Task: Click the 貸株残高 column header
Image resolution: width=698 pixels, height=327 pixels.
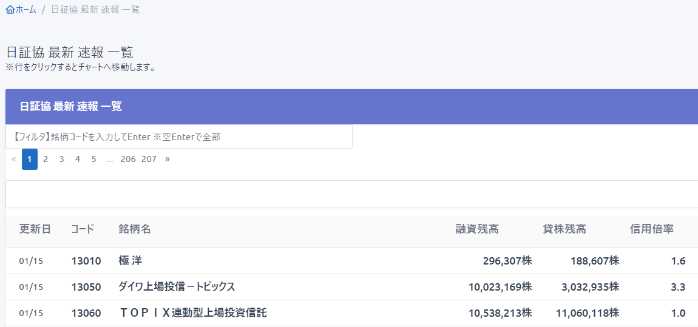Action: (x=564, y=229)
